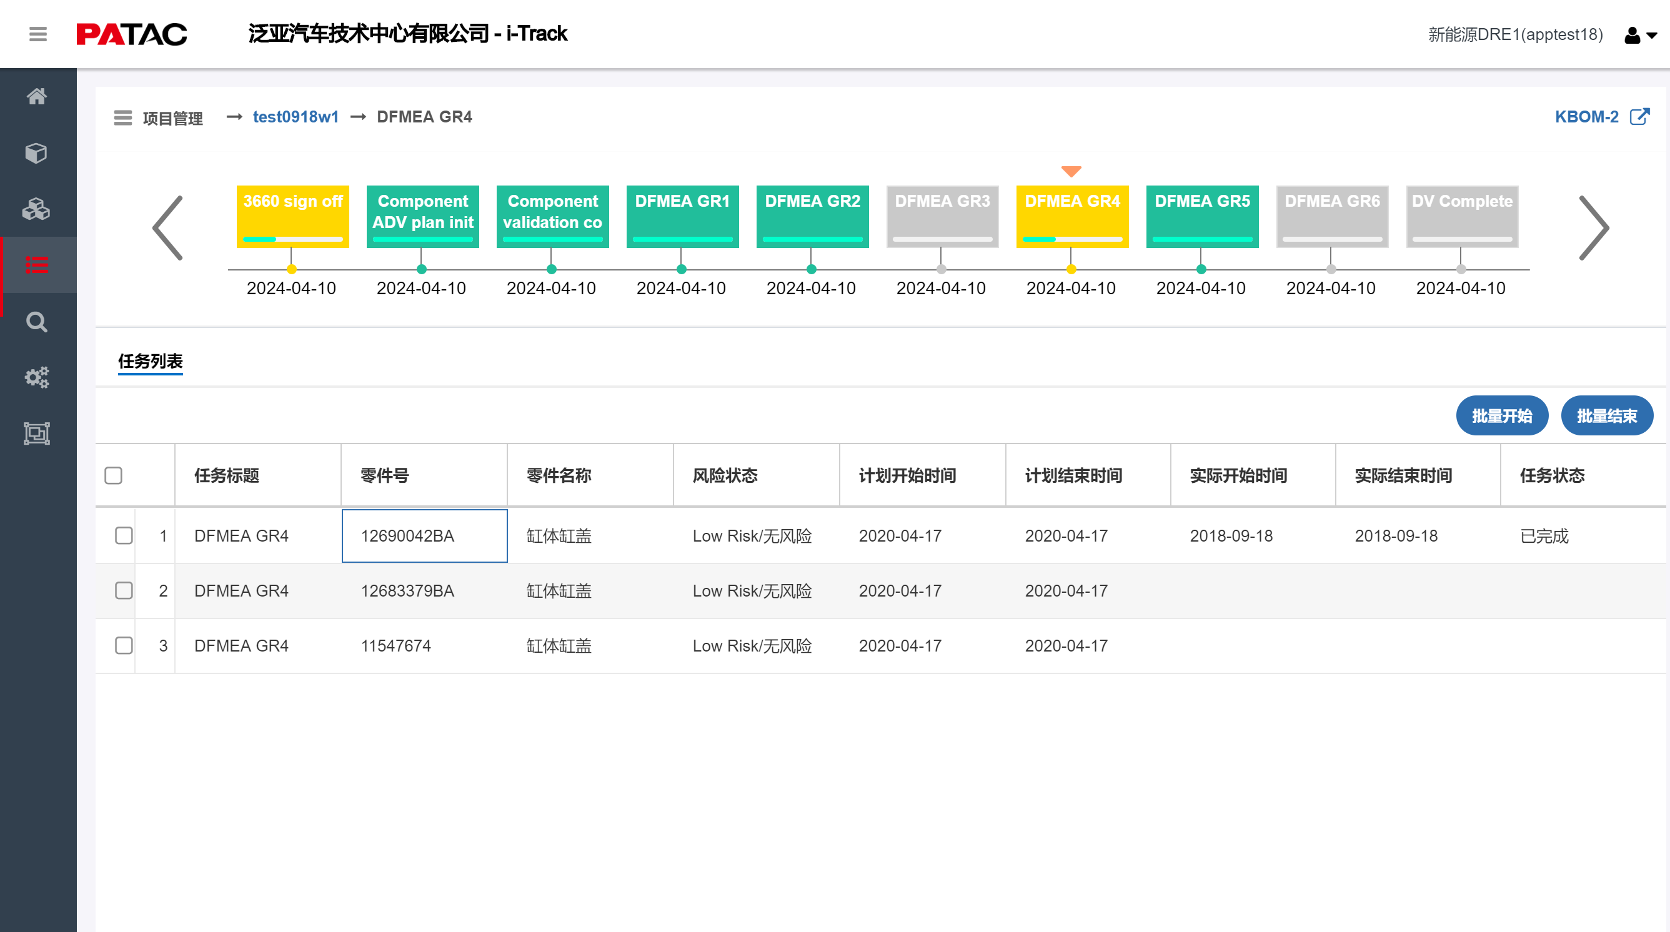
Task: Click the user avatar icon
Action: (1632, 35)
